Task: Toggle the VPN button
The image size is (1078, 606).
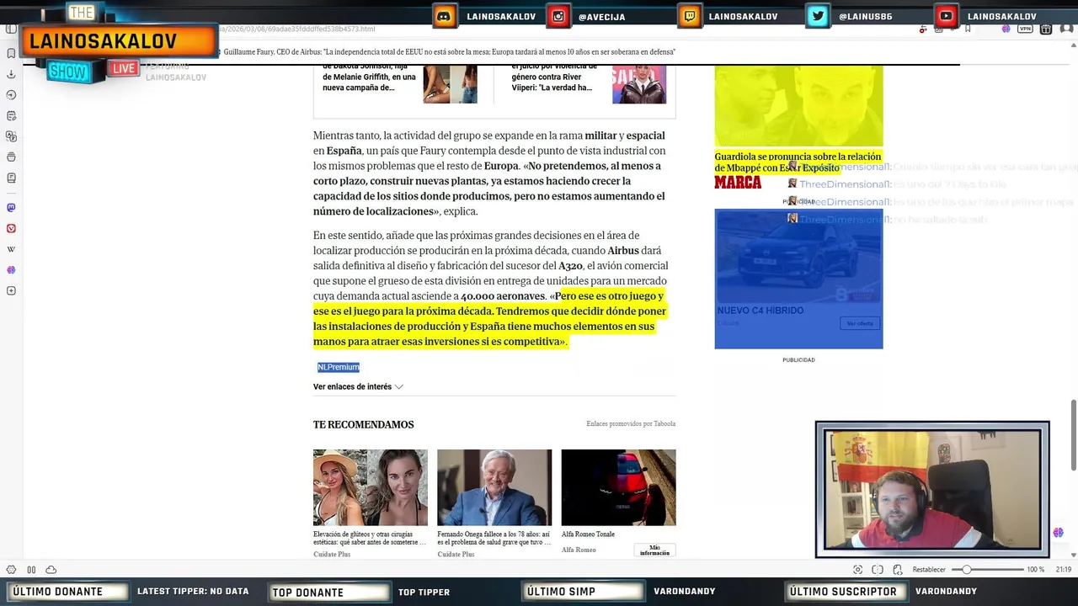Action: pyautogui.click(x=1025, y=29)
